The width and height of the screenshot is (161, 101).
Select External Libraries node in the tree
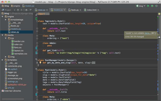(11, 91)
